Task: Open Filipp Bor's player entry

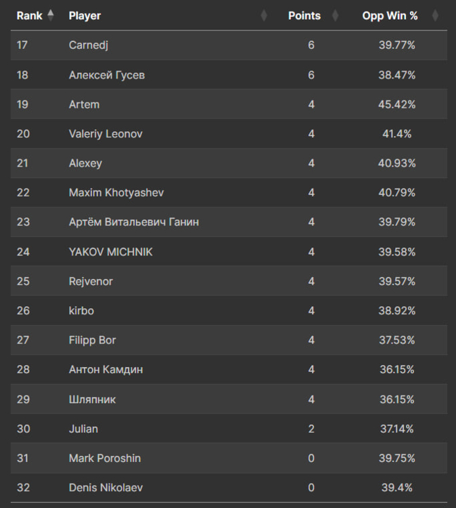Action: 93,340
